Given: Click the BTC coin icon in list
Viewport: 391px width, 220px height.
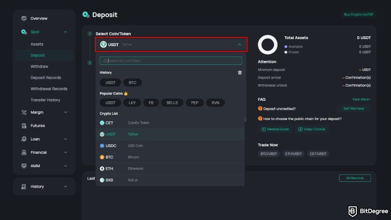Looking at the screenshot, I should coord(102,157).
